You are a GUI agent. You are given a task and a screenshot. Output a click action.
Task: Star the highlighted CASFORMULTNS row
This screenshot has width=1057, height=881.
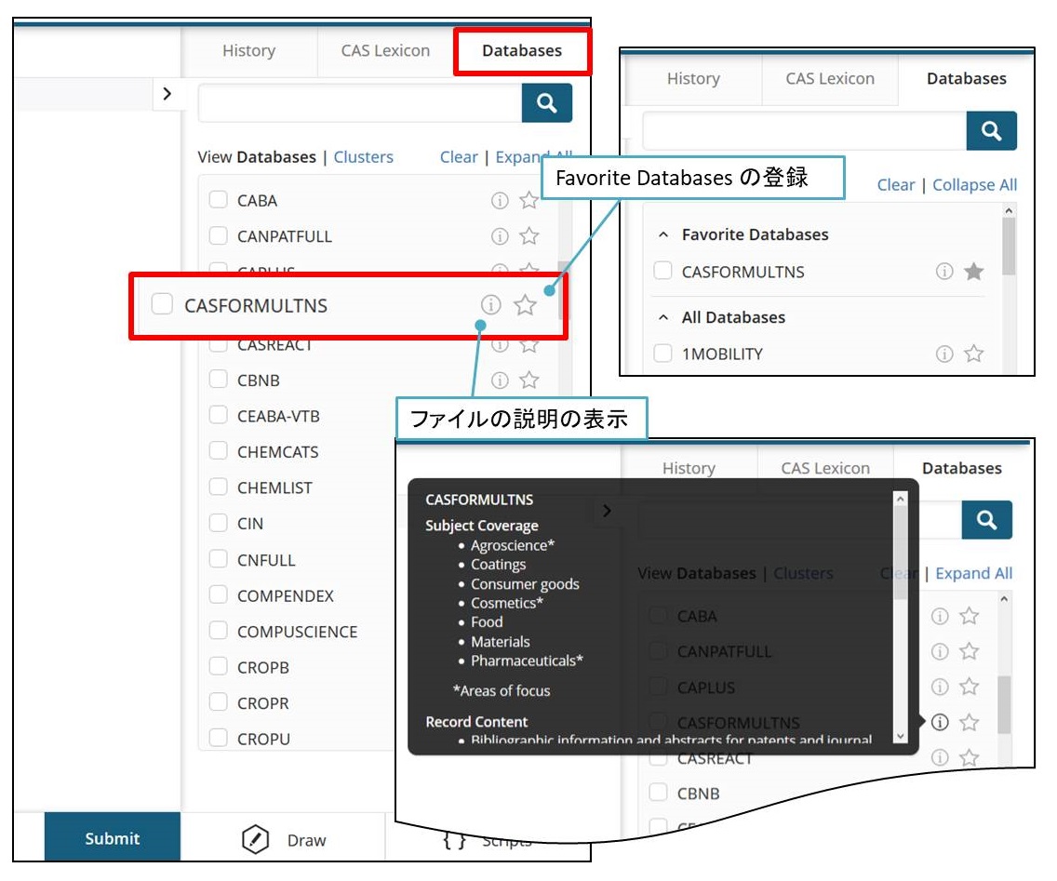(525, 305)
